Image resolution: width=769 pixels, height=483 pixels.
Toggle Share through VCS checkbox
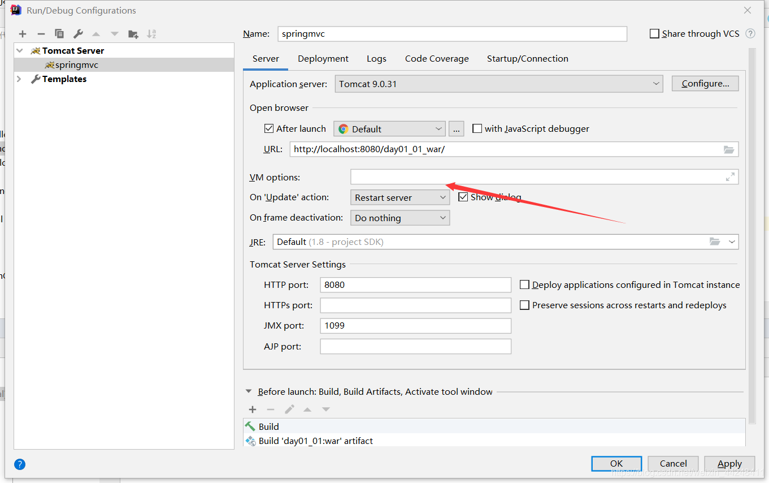point(654,34)
